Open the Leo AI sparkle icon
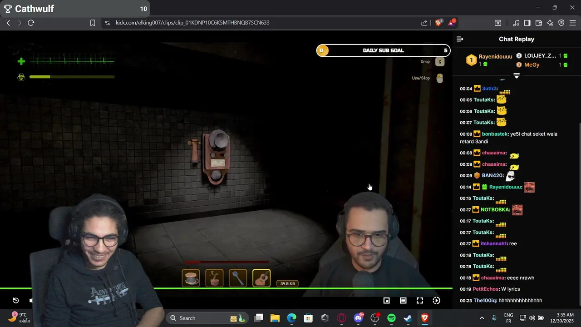The width and height of the screenshot is (581, 327). 550,23
